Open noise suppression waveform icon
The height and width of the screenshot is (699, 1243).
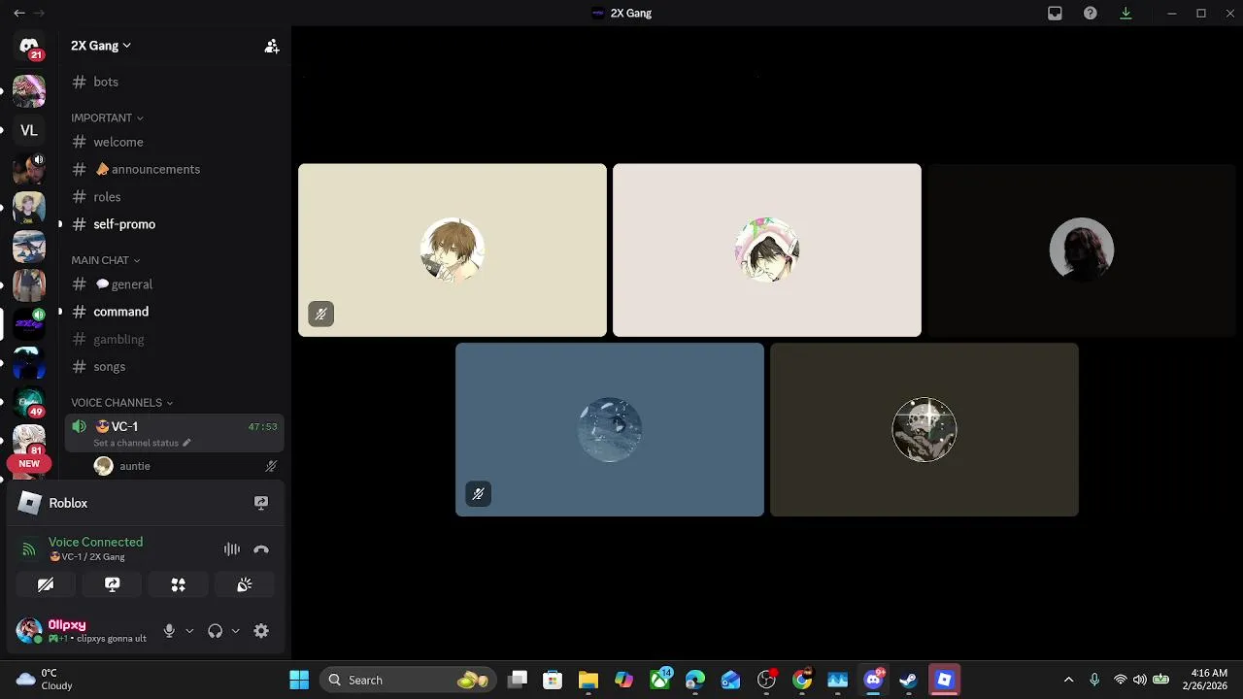pos(231,549)
